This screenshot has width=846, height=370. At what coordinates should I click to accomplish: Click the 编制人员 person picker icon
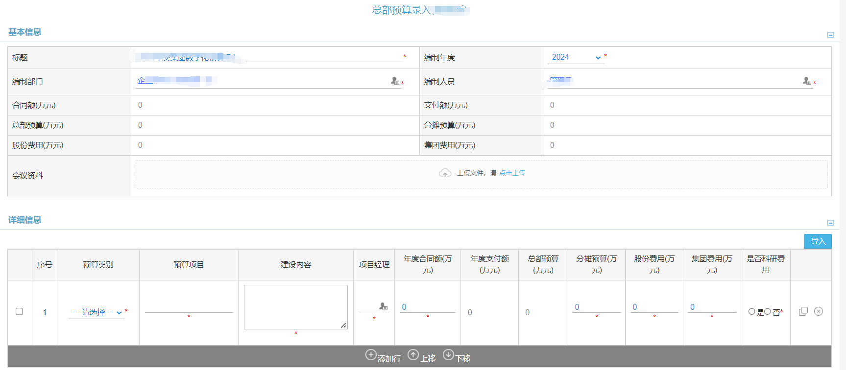click(807, 81)
